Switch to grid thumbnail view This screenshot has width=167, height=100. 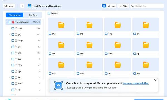point(104,6)
